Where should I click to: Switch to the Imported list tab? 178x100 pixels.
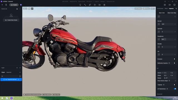(x=9, y=72)
